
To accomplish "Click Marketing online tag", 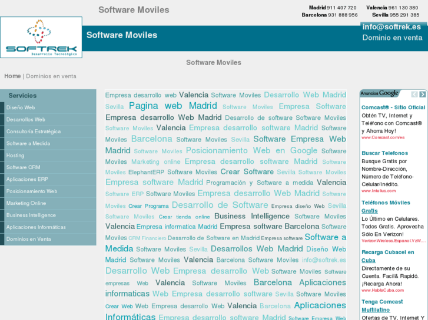I will (x=156, y=162).
